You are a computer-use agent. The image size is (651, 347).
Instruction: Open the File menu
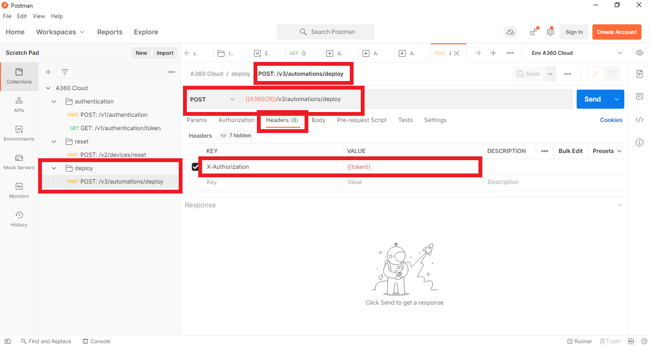(7, 16)
